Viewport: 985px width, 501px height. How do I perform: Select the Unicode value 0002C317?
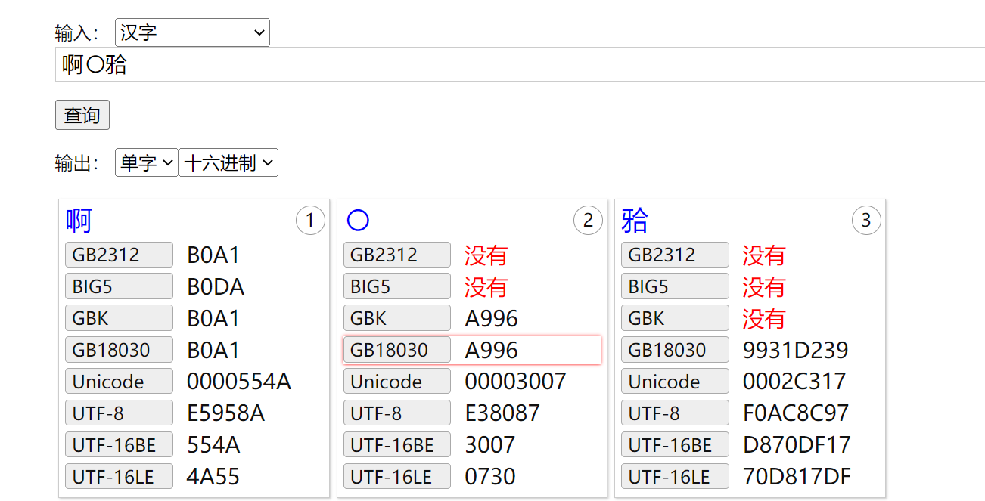(x=794, y=382)
